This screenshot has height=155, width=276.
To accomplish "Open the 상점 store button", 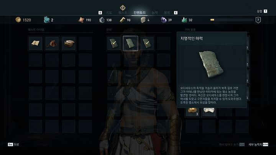I will [x=262, y=11].
